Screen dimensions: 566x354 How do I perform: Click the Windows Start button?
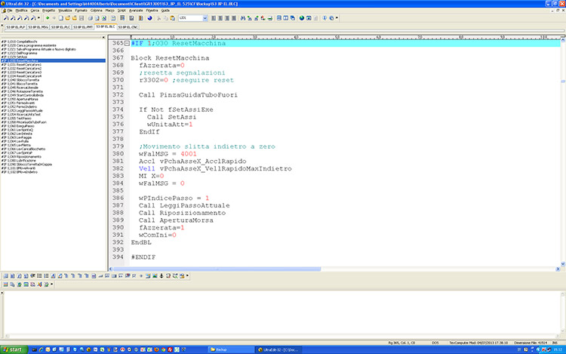coord(14,349)
